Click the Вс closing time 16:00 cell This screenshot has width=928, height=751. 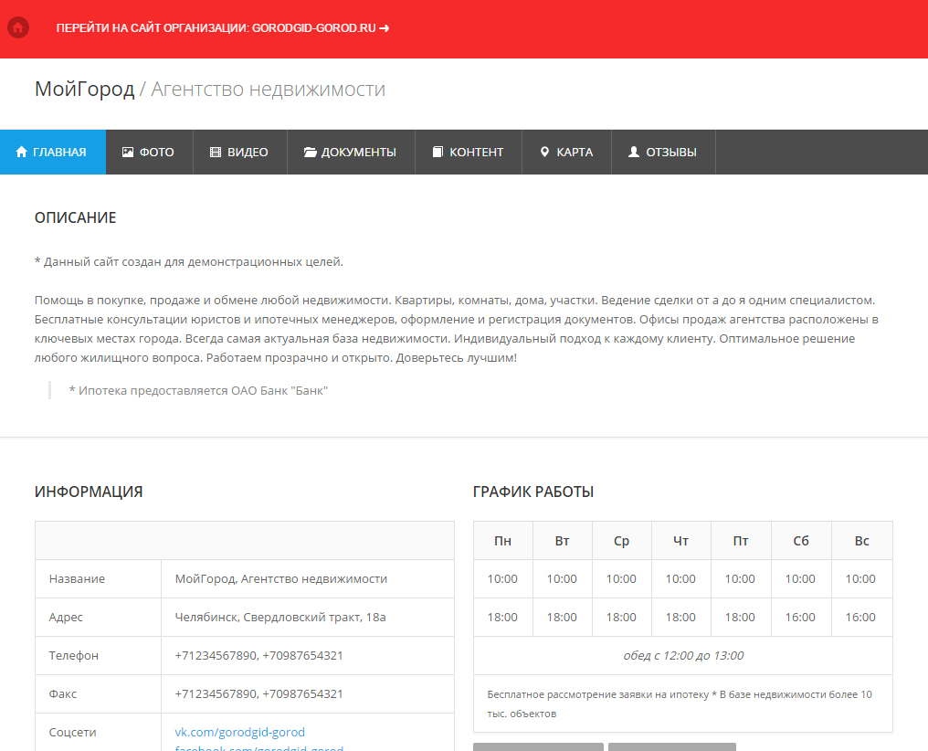point(860,617)
